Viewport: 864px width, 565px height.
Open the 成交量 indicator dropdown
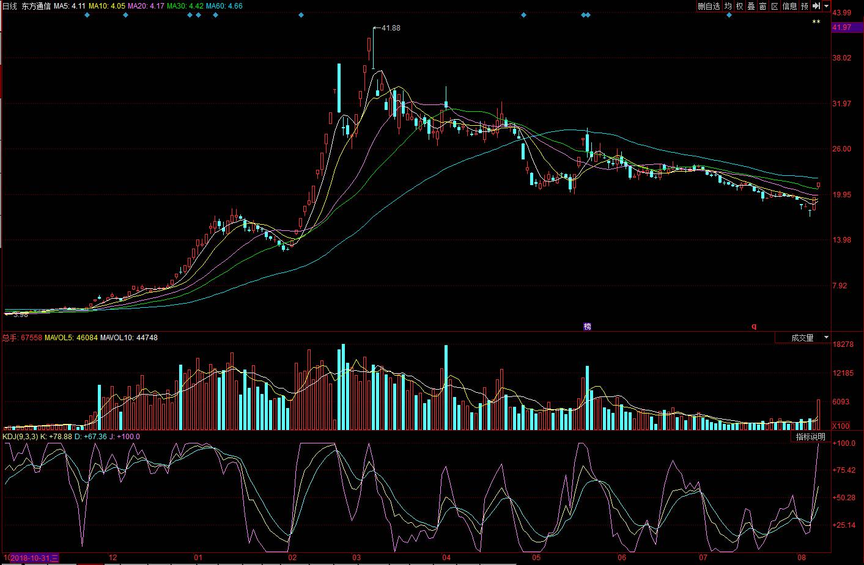pyautogui.click(x=803, y=338)
